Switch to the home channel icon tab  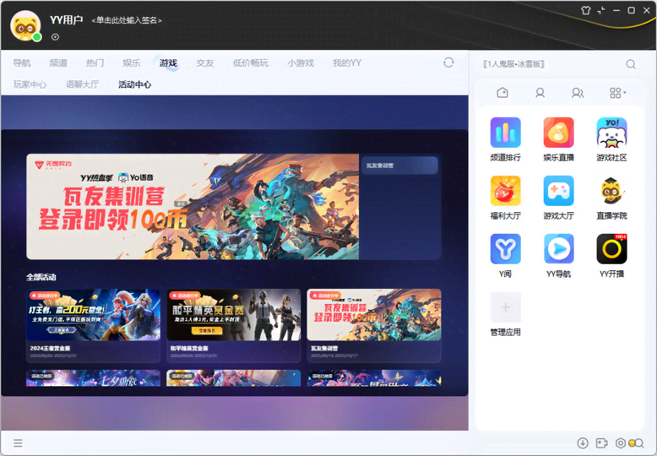click(x=502, y=93)
